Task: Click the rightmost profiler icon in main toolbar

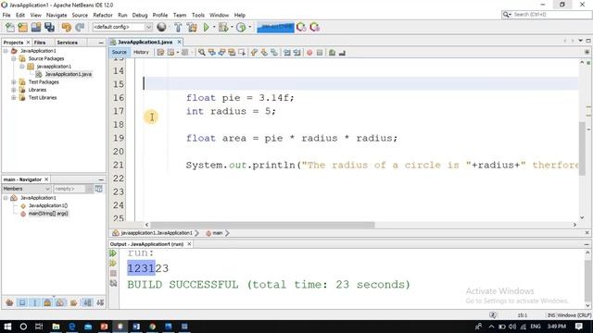Action: pyautogui.click(x=315, y=27)
